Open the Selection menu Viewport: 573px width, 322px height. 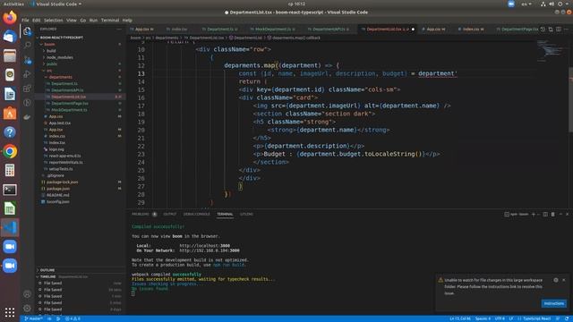coord(54,20)
